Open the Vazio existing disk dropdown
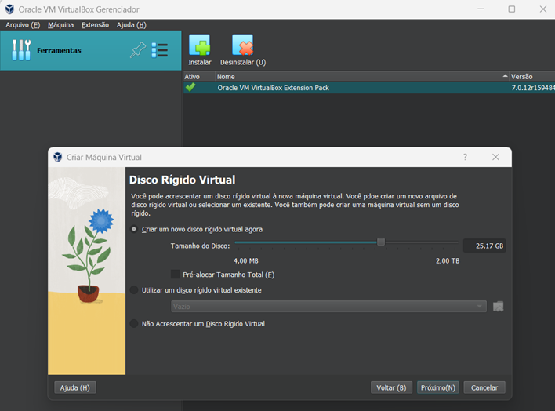 (328, 307)
